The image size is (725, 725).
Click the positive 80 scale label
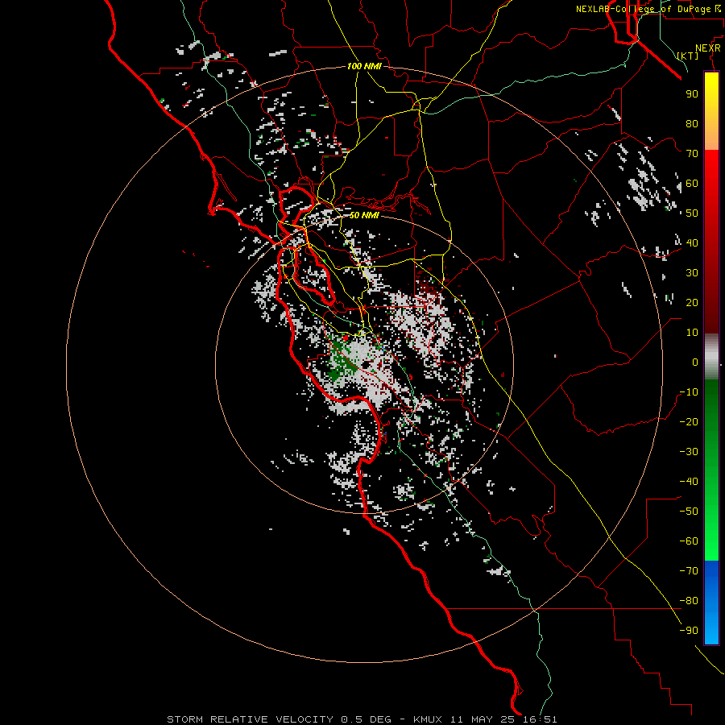(x=692, y=123)
